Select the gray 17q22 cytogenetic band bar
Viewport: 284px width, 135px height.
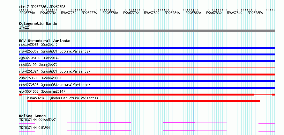pyautogui.click(x=147, y=31)
